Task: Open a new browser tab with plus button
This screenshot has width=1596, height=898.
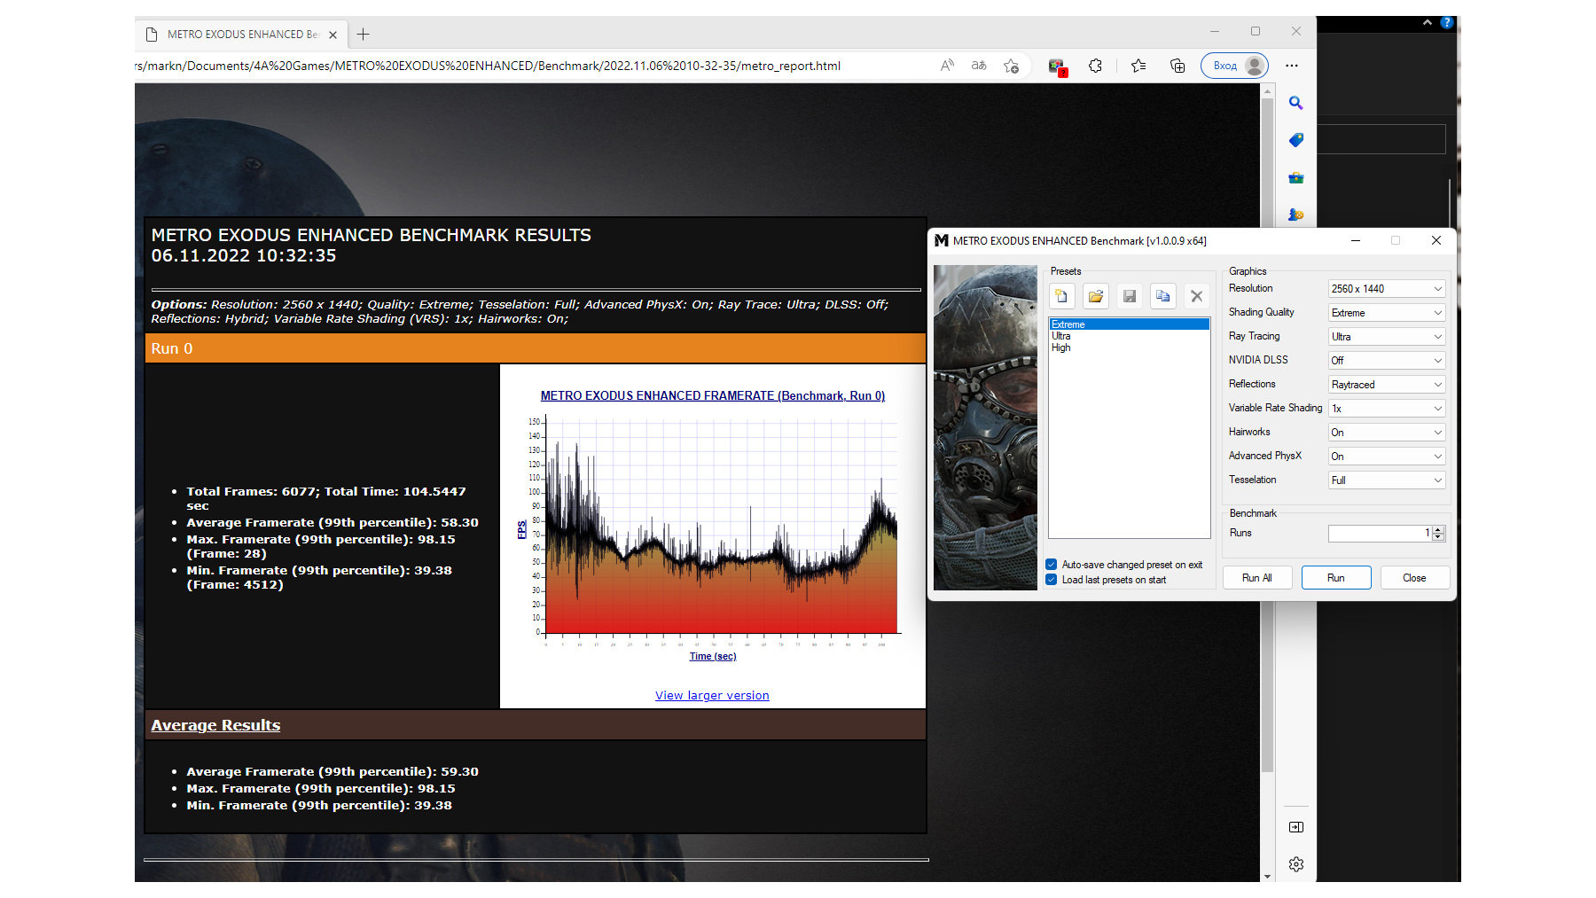Action: click(x=363, y=35)
